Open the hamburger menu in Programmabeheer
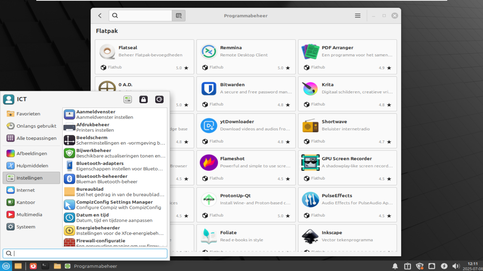The width and height of the screenshot is (483, 271). 358,16
